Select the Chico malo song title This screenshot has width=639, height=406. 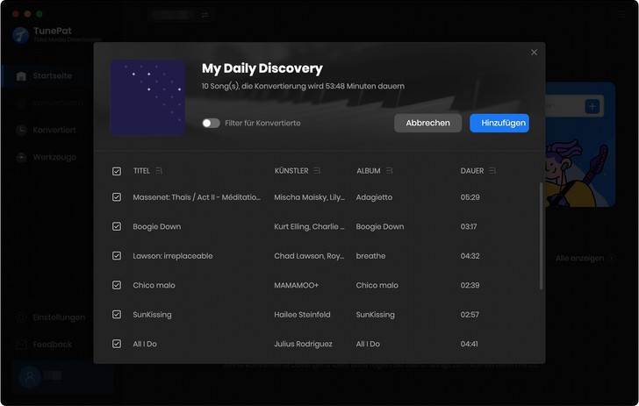point(154,285)
